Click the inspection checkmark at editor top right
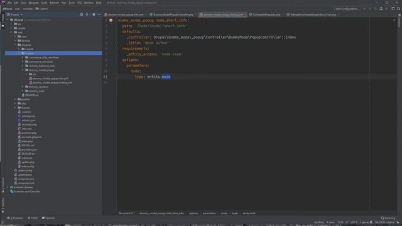The height and width of the screenshot is (226, 402). click(x=394, y=20)
